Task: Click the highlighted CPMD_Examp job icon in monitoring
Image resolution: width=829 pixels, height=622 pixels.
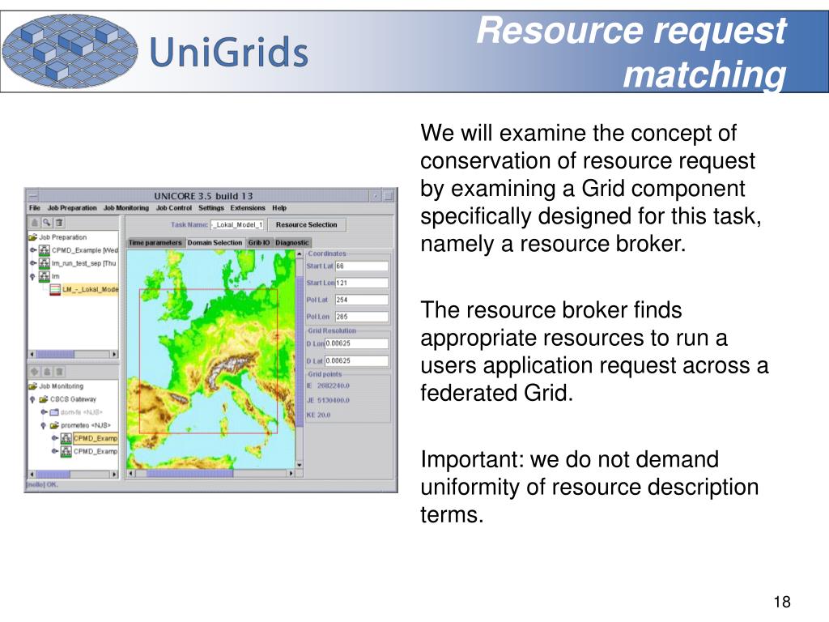Action: (66, 438)
